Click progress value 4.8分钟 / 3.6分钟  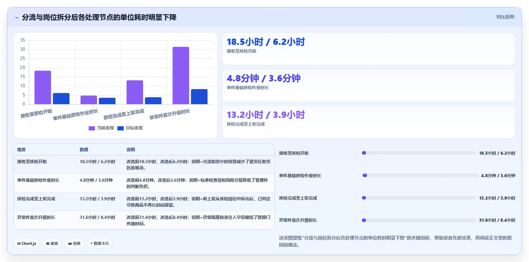point(498,175)
